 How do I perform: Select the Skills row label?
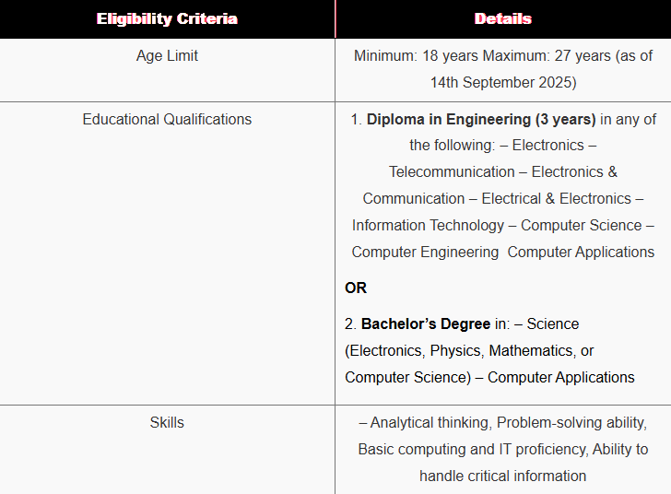pyautogui.click(x=167, y=422)
